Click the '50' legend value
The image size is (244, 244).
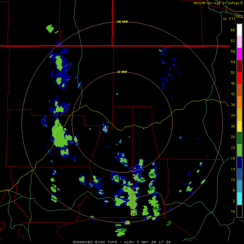(x=233, y=73)
